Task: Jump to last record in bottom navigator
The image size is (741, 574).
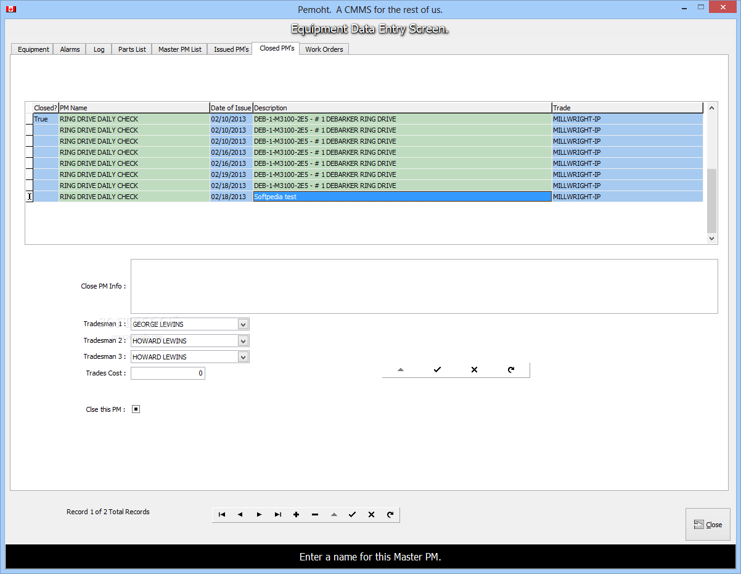Action: (278, 514)
